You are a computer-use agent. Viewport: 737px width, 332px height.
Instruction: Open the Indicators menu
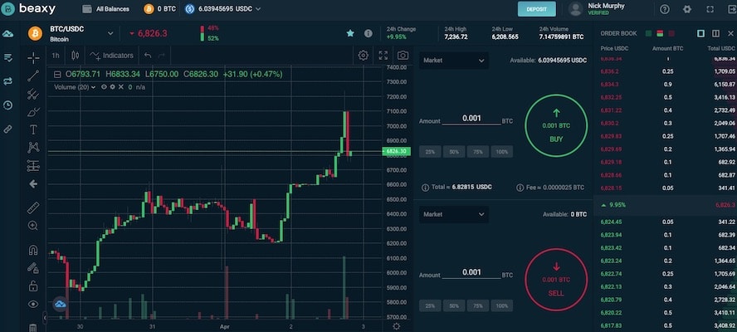[112, 56]
